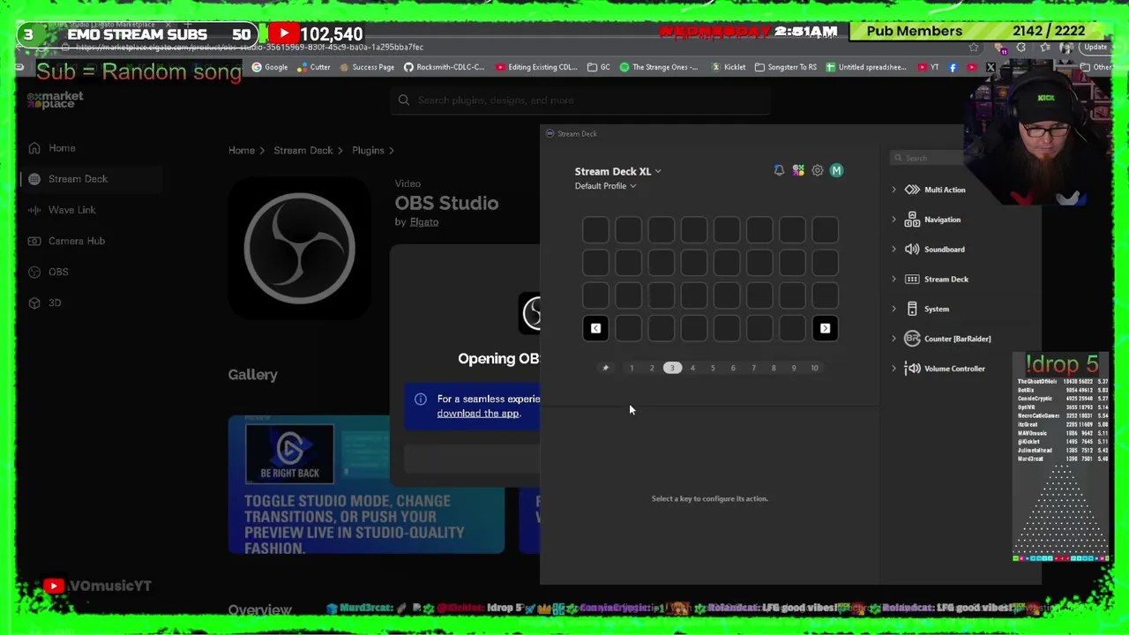The image size is (1129, 635).
Task: Open the Stream Deck XL device dropdown
Action: click(617, 171)
